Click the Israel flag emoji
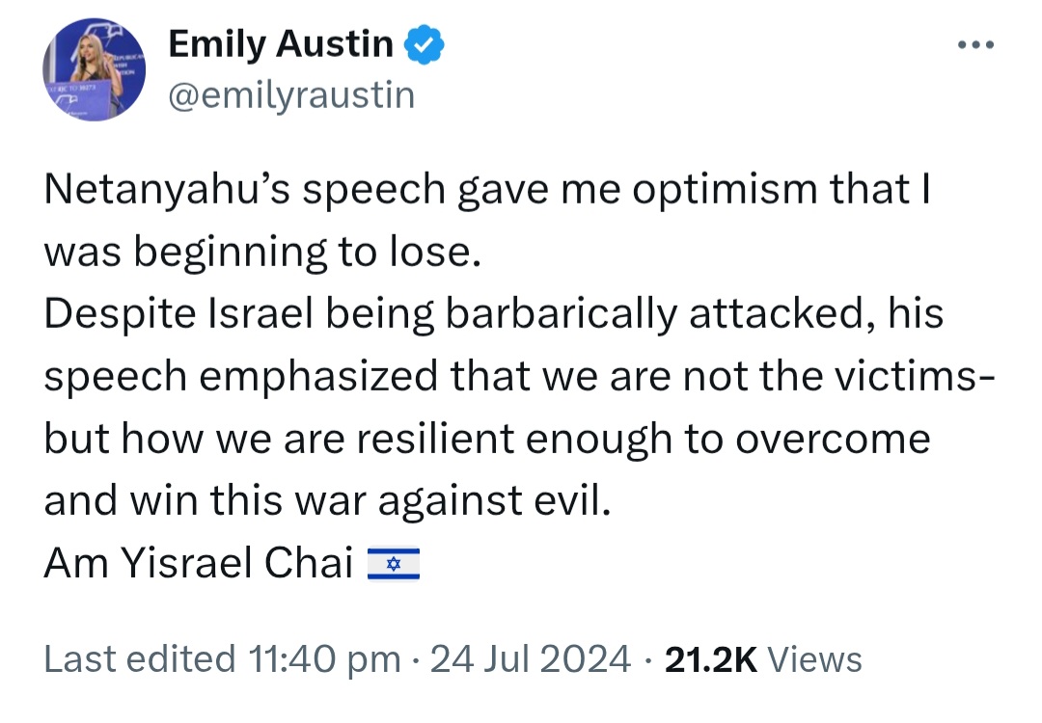1042x723 pixels. click(394, 564)
